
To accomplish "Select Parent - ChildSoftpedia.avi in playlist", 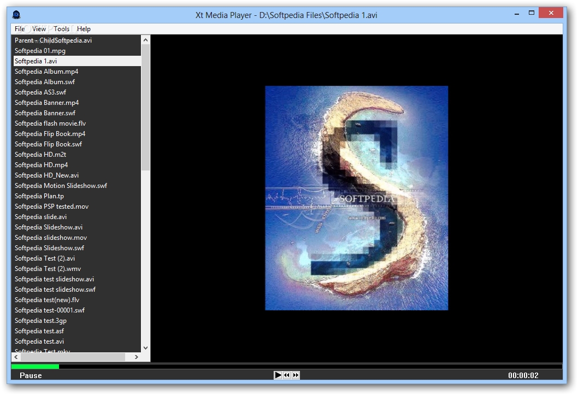I will pyautogui.click(x=77, y=40).
